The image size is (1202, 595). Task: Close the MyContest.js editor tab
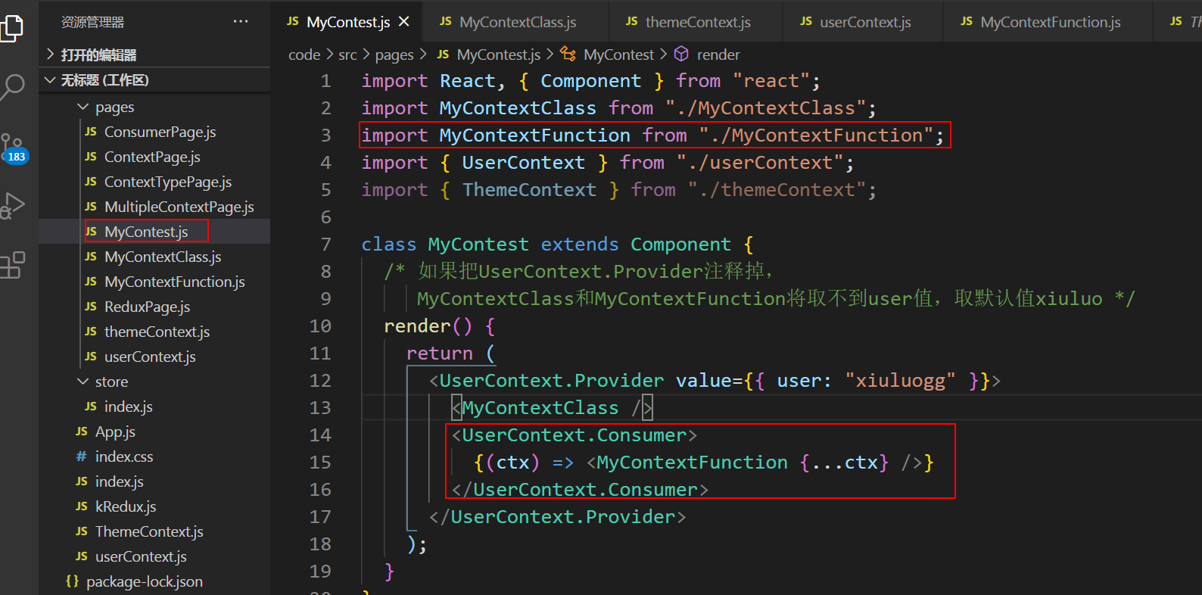(x=404, y=22)
